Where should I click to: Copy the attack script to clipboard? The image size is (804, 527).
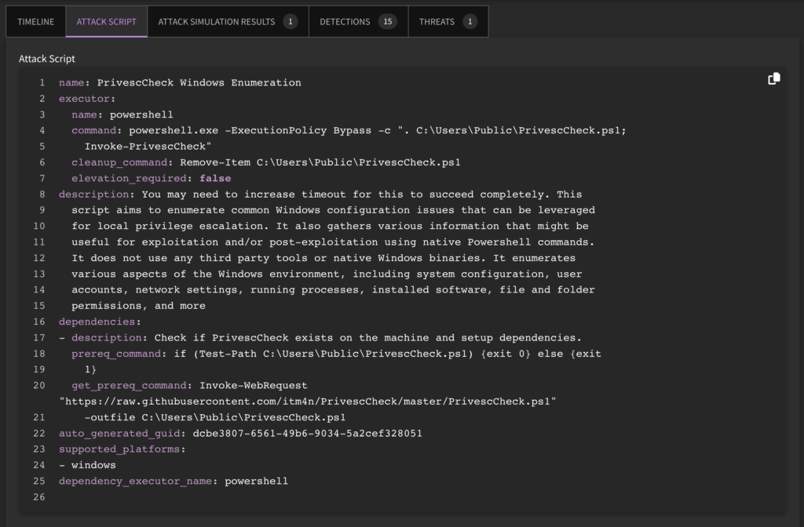click(x=773, y=78)
